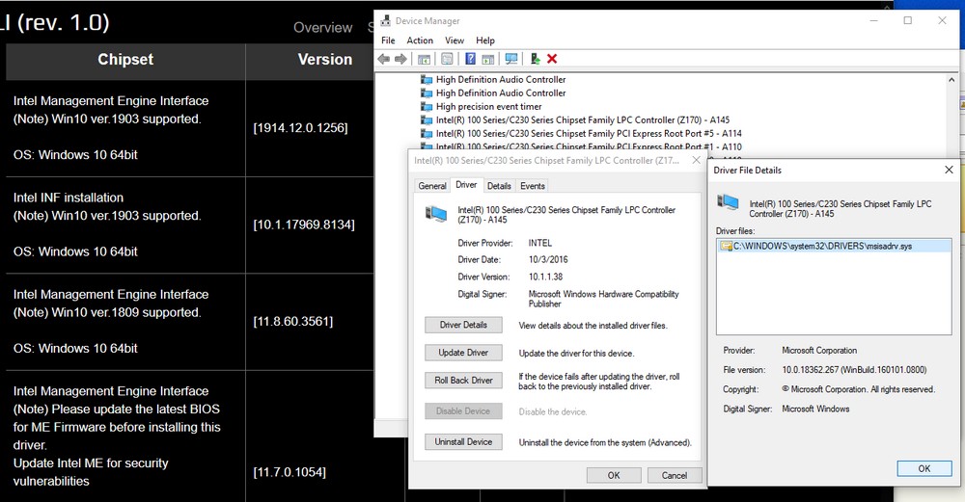Click the Scan for hardware changes monitor icon
The image size is (965, 502).
pos(511,59)
